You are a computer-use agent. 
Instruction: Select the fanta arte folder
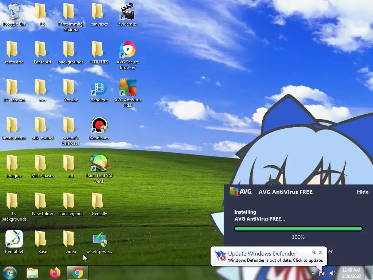pyautogui.click(x=14, y=52)
